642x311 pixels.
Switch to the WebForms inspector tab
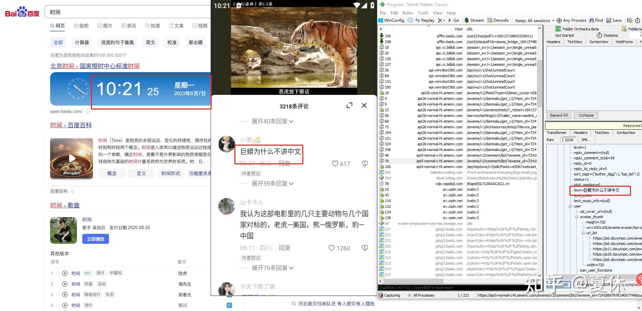pos(624,42)
